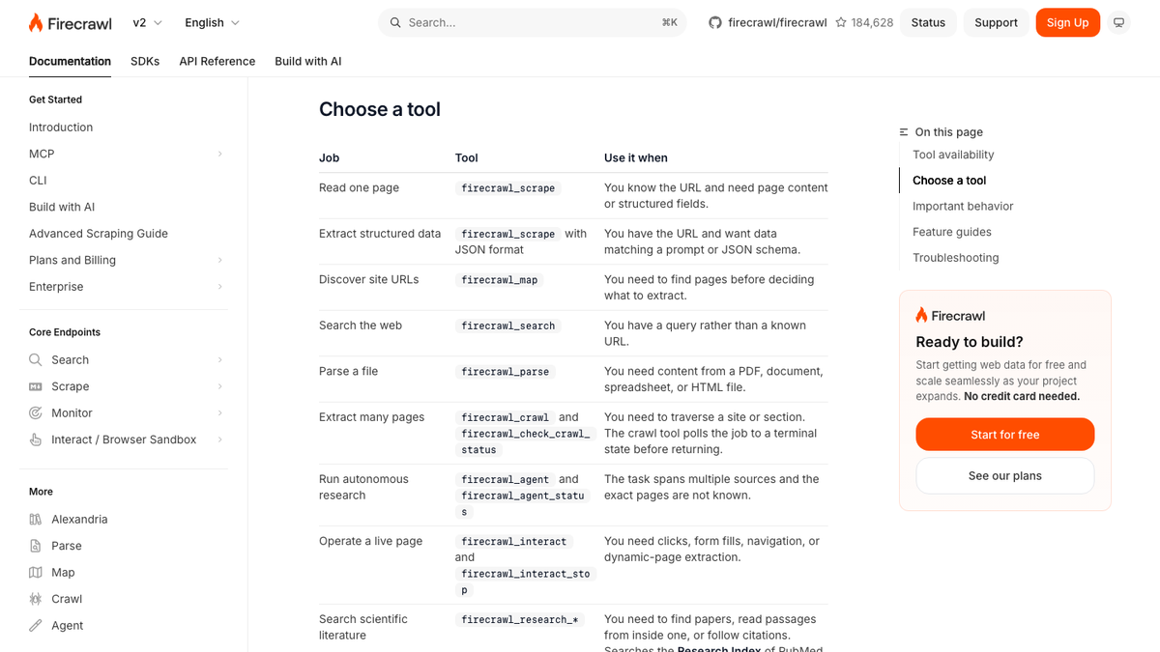Click the Monitor icon in sidebar

click(35, 412)
